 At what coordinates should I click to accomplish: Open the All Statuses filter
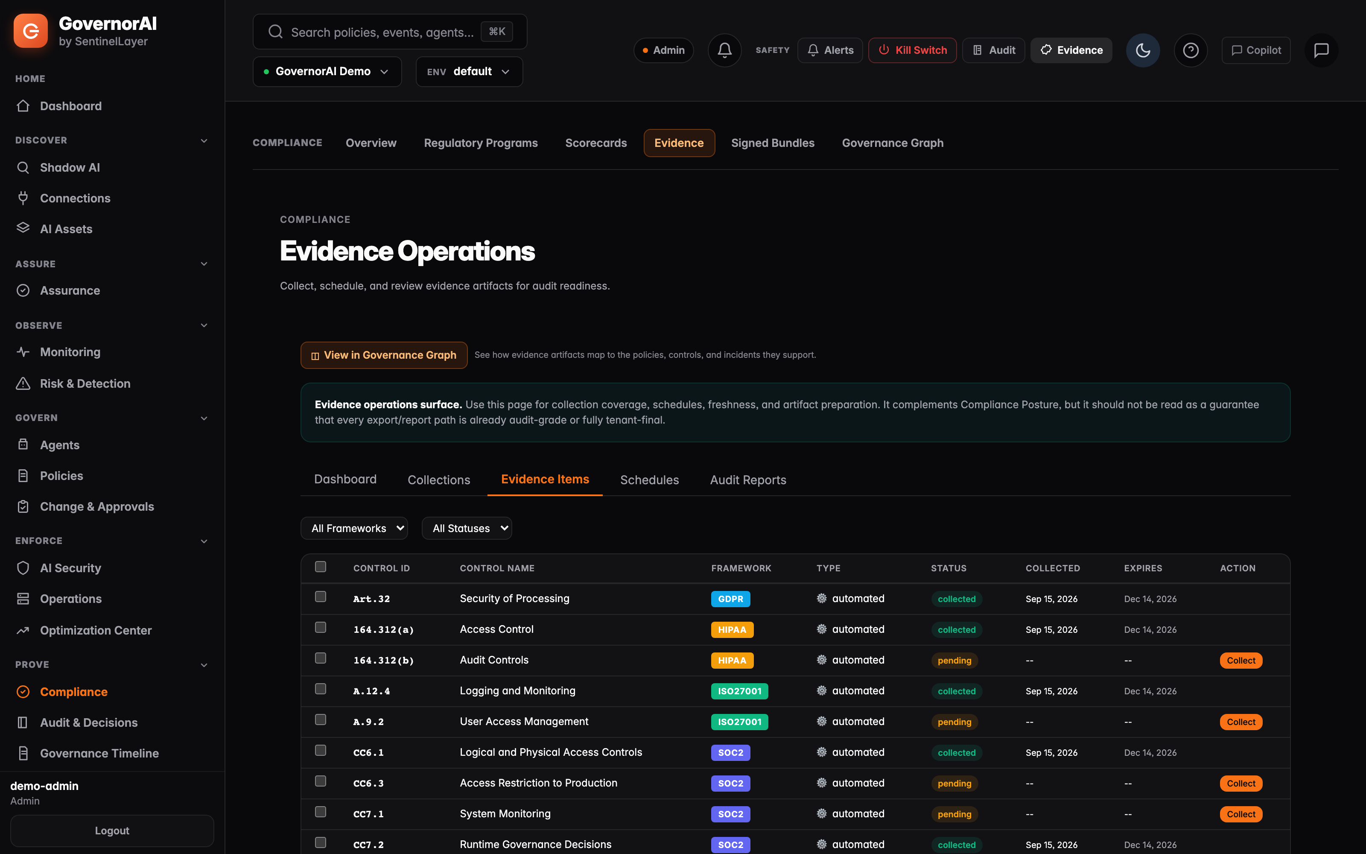click(x=467, y=528)
